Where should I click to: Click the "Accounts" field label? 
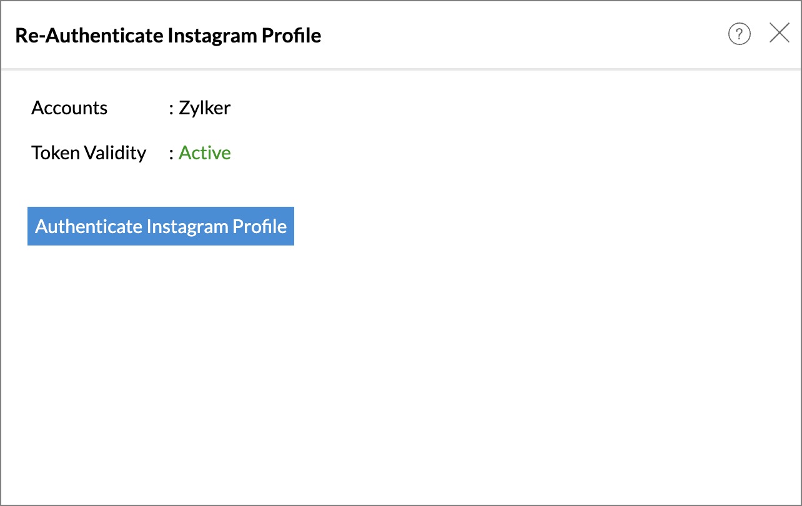[x=69, y=108]
